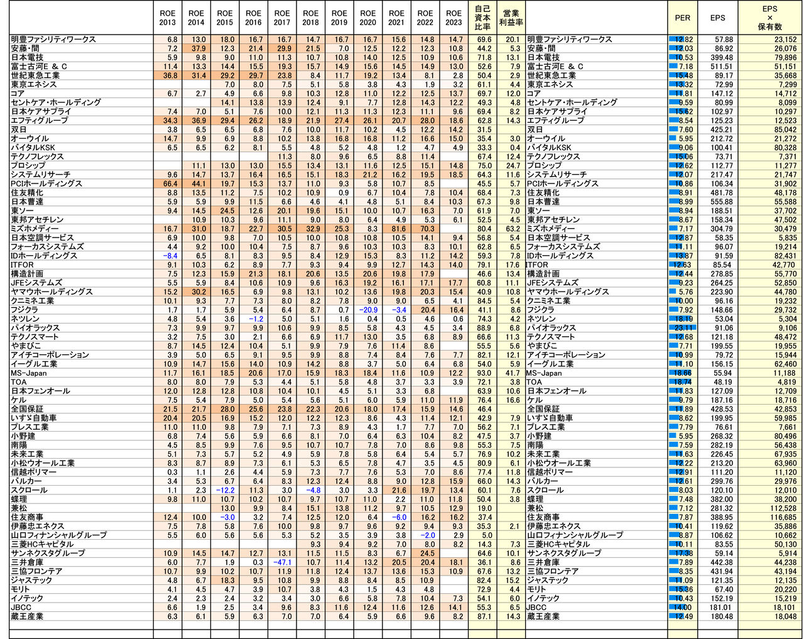
Task: Click 営業利益率 value 41.7 for MS-Japan
Action: pos(512,373)
